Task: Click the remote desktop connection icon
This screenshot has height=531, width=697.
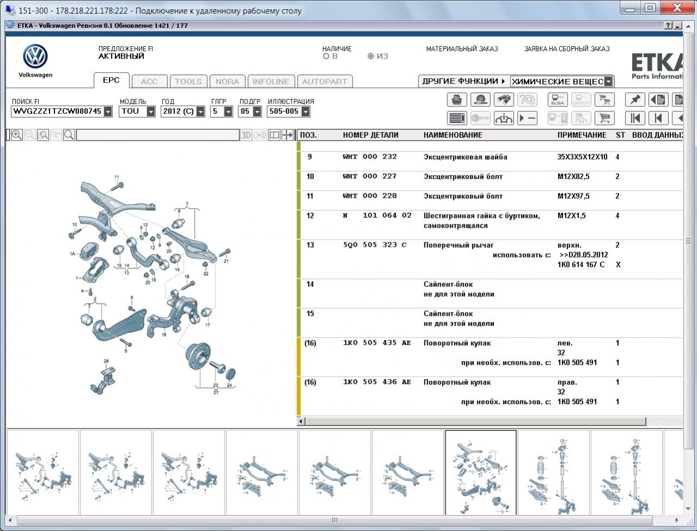Action: [10, 10]
